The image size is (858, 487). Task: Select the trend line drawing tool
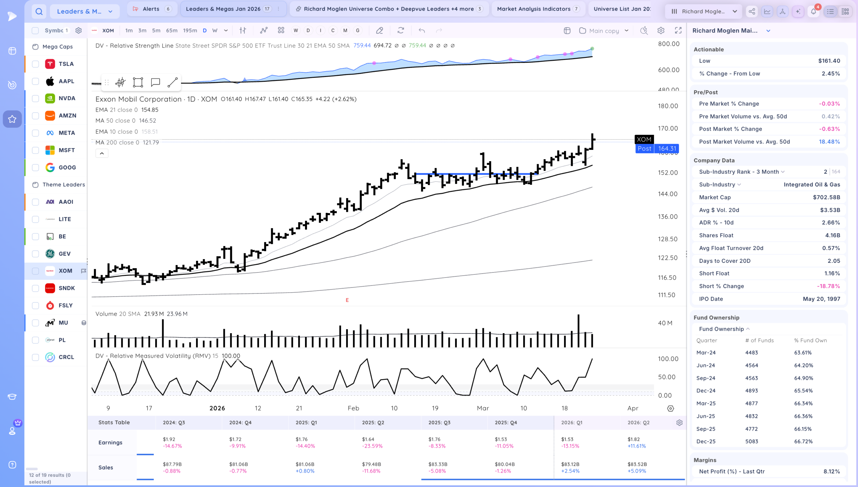(172, 82)
